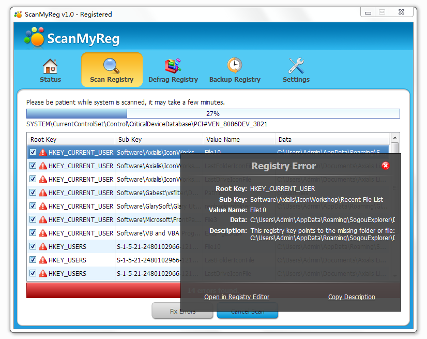Click the ScanMyReg logo in header
The image size is (427, 339).
tap(72, 38)
